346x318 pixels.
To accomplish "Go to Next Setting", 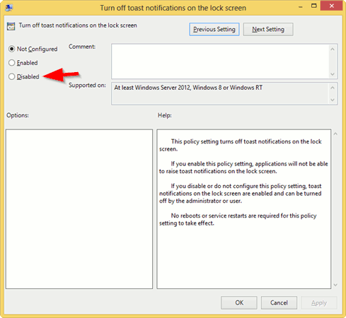I will [x=268, y=30].
